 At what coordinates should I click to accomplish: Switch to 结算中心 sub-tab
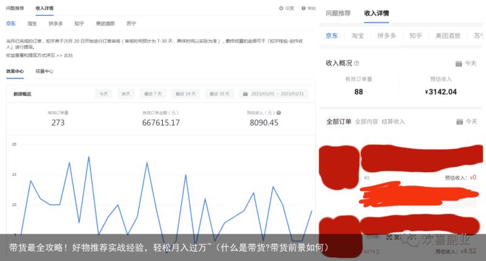tap(44, 71)
